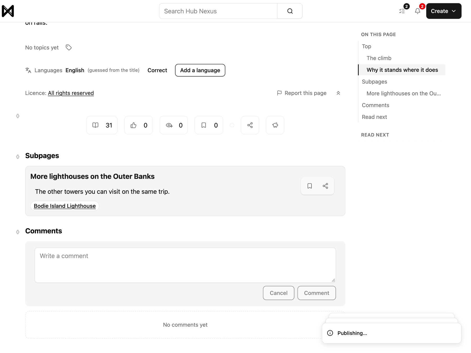Select More lighthouses outline entry
The height and width of the screenshot is (353, 471).
(403, 93)
